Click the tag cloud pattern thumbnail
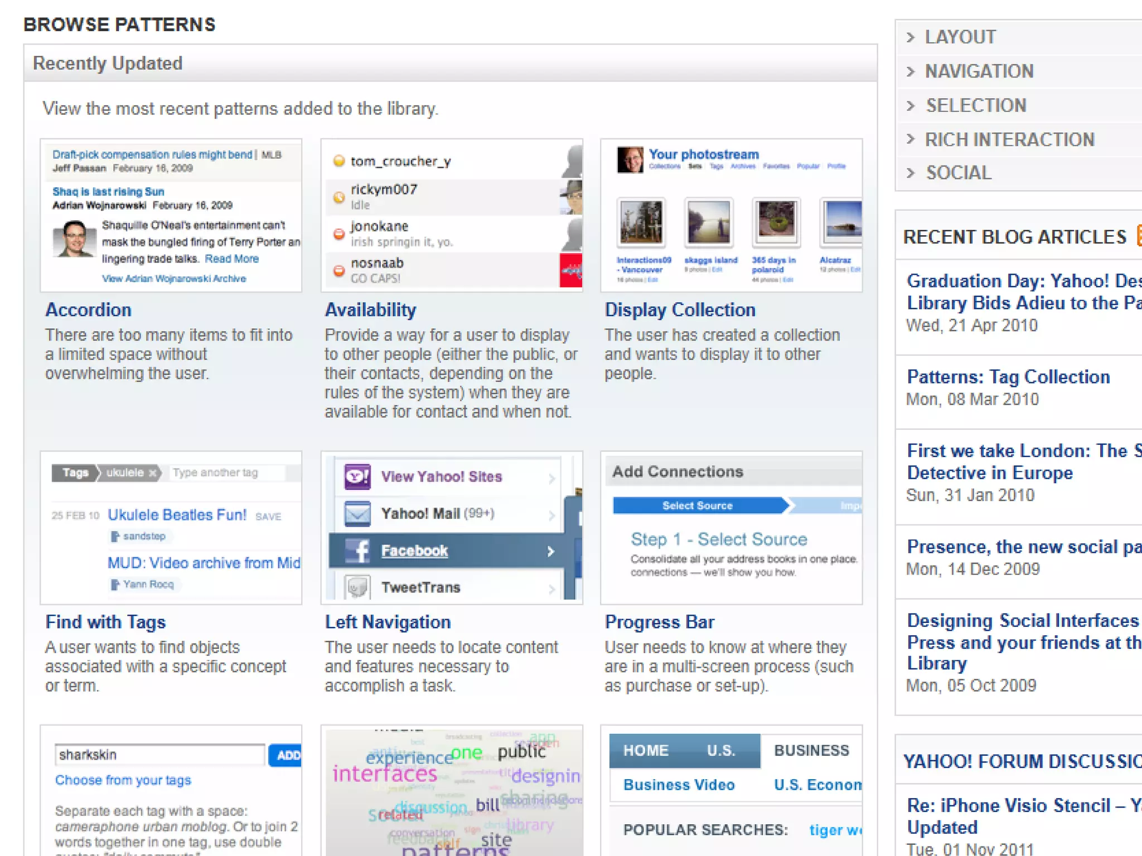The height and width of the screenshot is (856, 1142). pyautogui.click(x=452, y=791)
